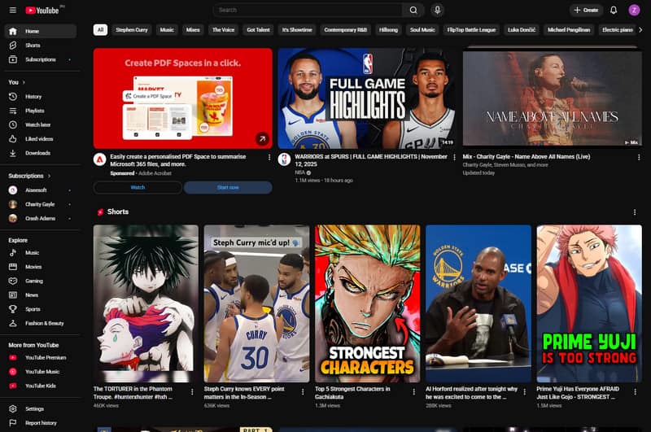The height and width of the screenshot is (432, 651).
Task: Open the account avatar menu
Action: coord(634,10)
